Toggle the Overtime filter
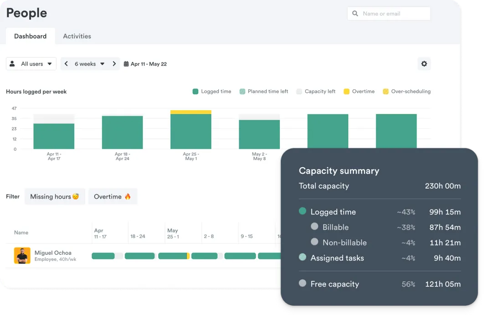 pos(113,197)
